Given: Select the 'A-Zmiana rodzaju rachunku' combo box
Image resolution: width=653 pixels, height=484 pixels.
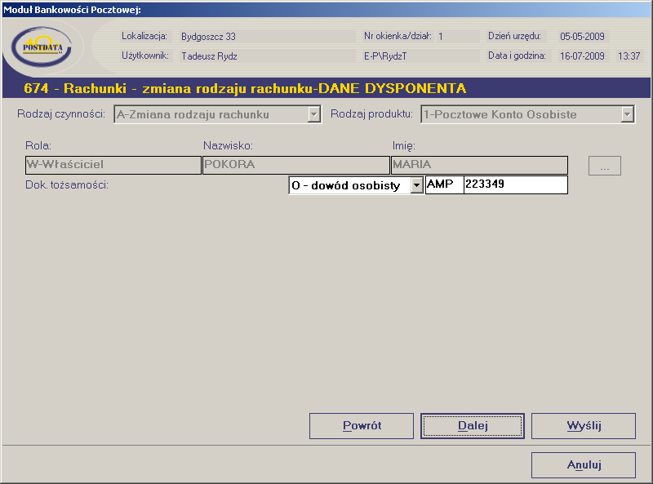Looking at the screenshot, I should click(x=217, y=114).
